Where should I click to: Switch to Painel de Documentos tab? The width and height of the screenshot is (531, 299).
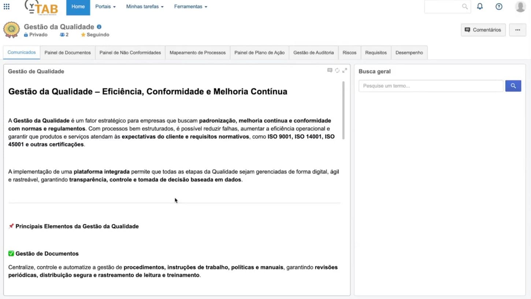[x=68, y=53]
